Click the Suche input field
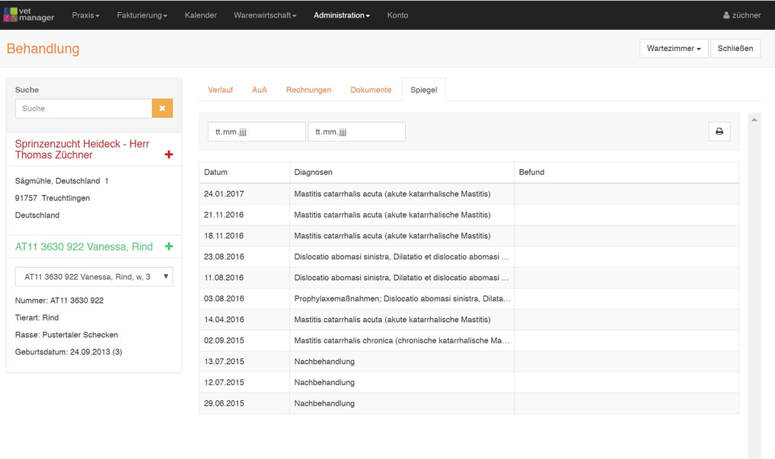Screen dimensions: 775x459 point(84,109)
